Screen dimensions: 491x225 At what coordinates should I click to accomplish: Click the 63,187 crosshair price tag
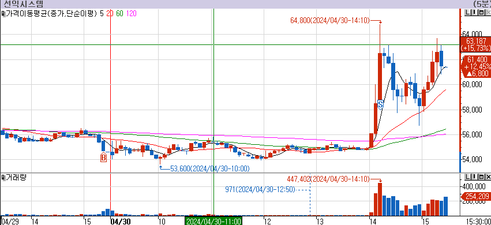pyautogui.click(x=475, y=44)
